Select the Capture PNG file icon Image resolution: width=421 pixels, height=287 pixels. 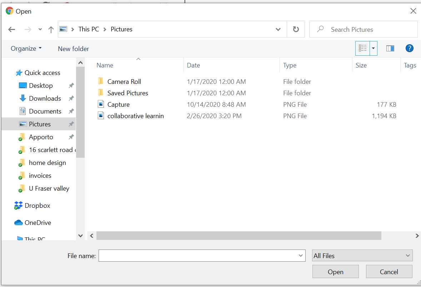(101, 104)
